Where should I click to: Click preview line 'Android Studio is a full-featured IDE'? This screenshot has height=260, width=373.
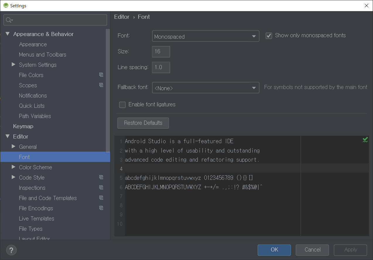pyautogui.click(x=179, y=141)
